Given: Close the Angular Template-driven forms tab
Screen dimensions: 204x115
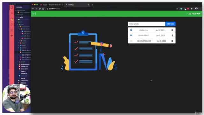Looking at the screenshot, I should click(x=63, y=5).
